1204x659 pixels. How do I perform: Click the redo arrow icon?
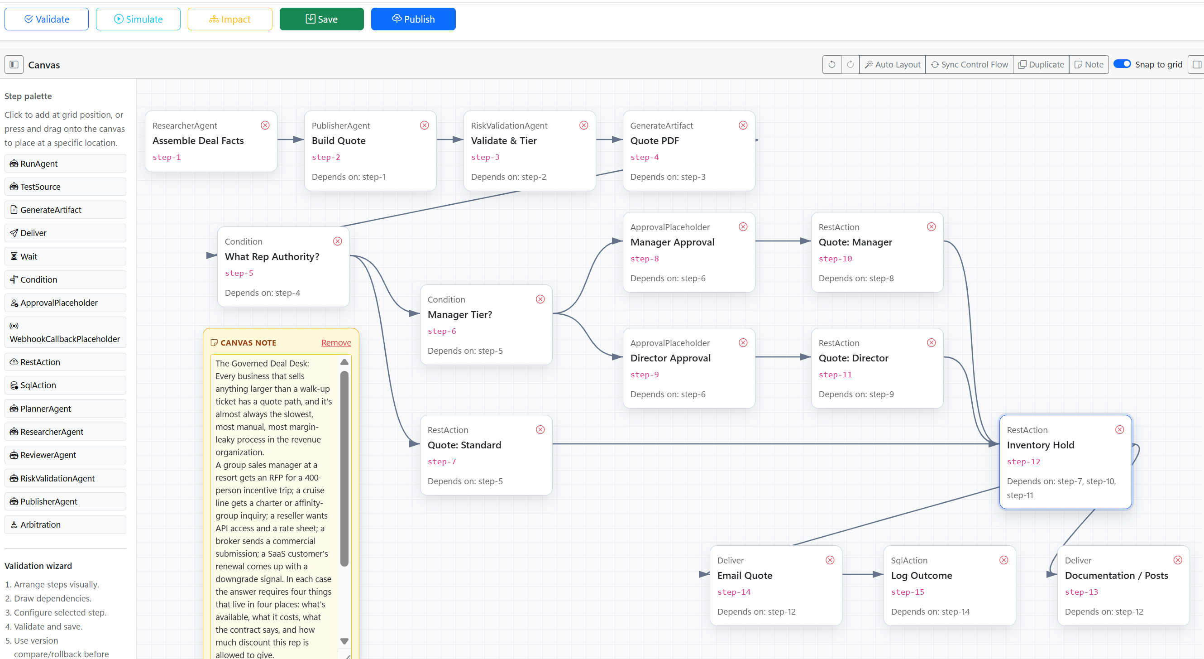click(850, 65)
